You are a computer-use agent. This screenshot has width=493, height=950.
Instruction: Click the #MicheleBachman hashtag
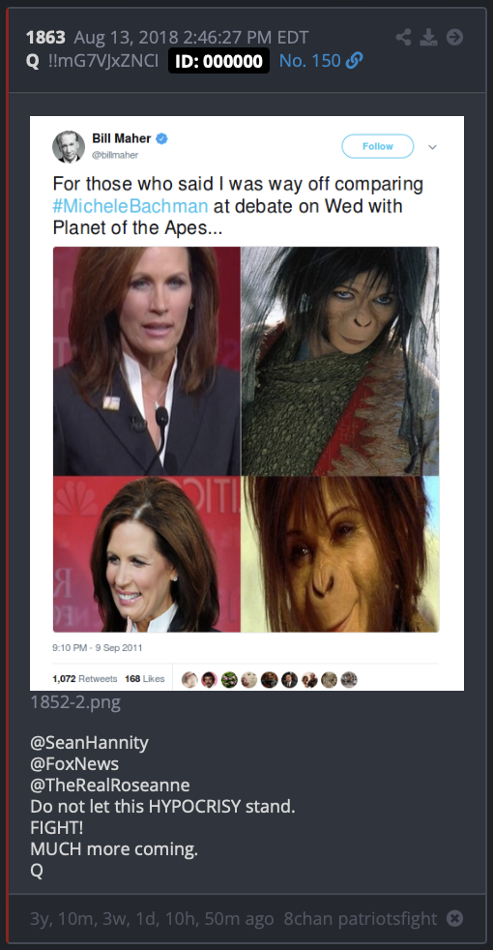tap(130, 205)
